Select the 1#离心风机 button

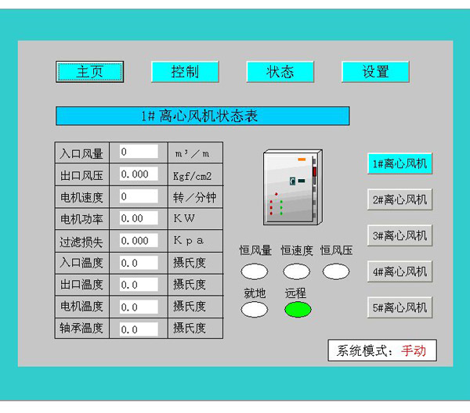pos(399,163)
